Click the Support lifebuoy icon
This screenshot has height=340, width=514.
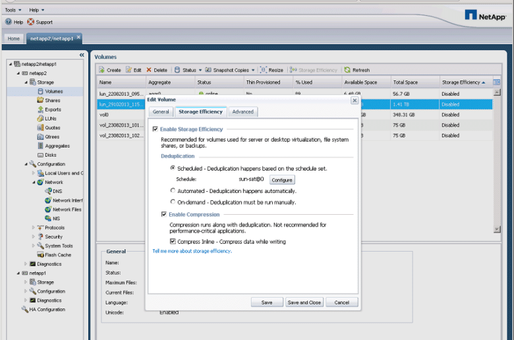pos(30,22)
